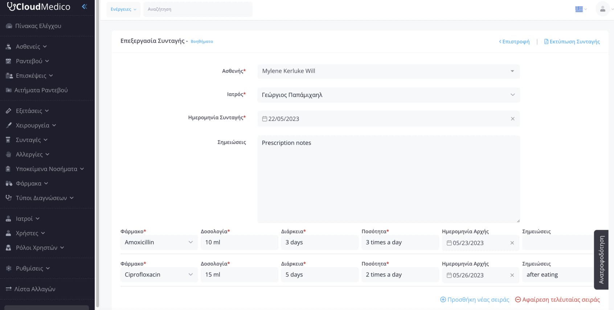Click the Αναζήτηση search field
The image size is (614, 310).
(x=198, y=9)
